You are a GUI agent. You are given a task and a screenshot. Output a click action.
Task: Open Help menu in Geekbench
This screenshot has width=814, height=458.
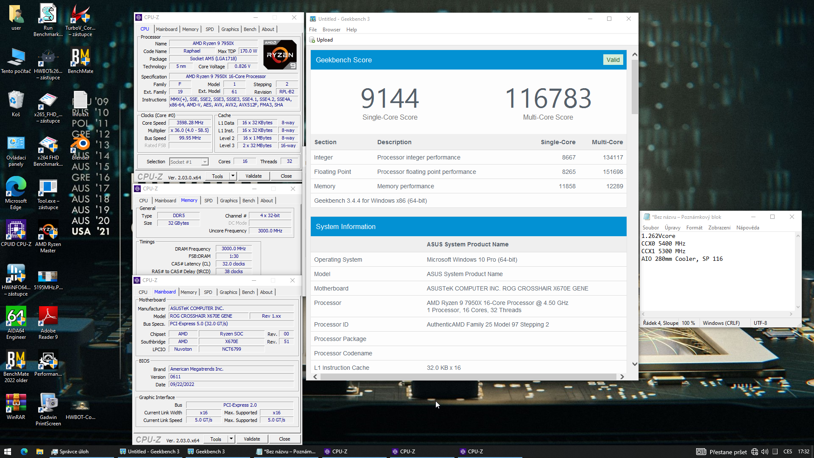pos(351,30)
